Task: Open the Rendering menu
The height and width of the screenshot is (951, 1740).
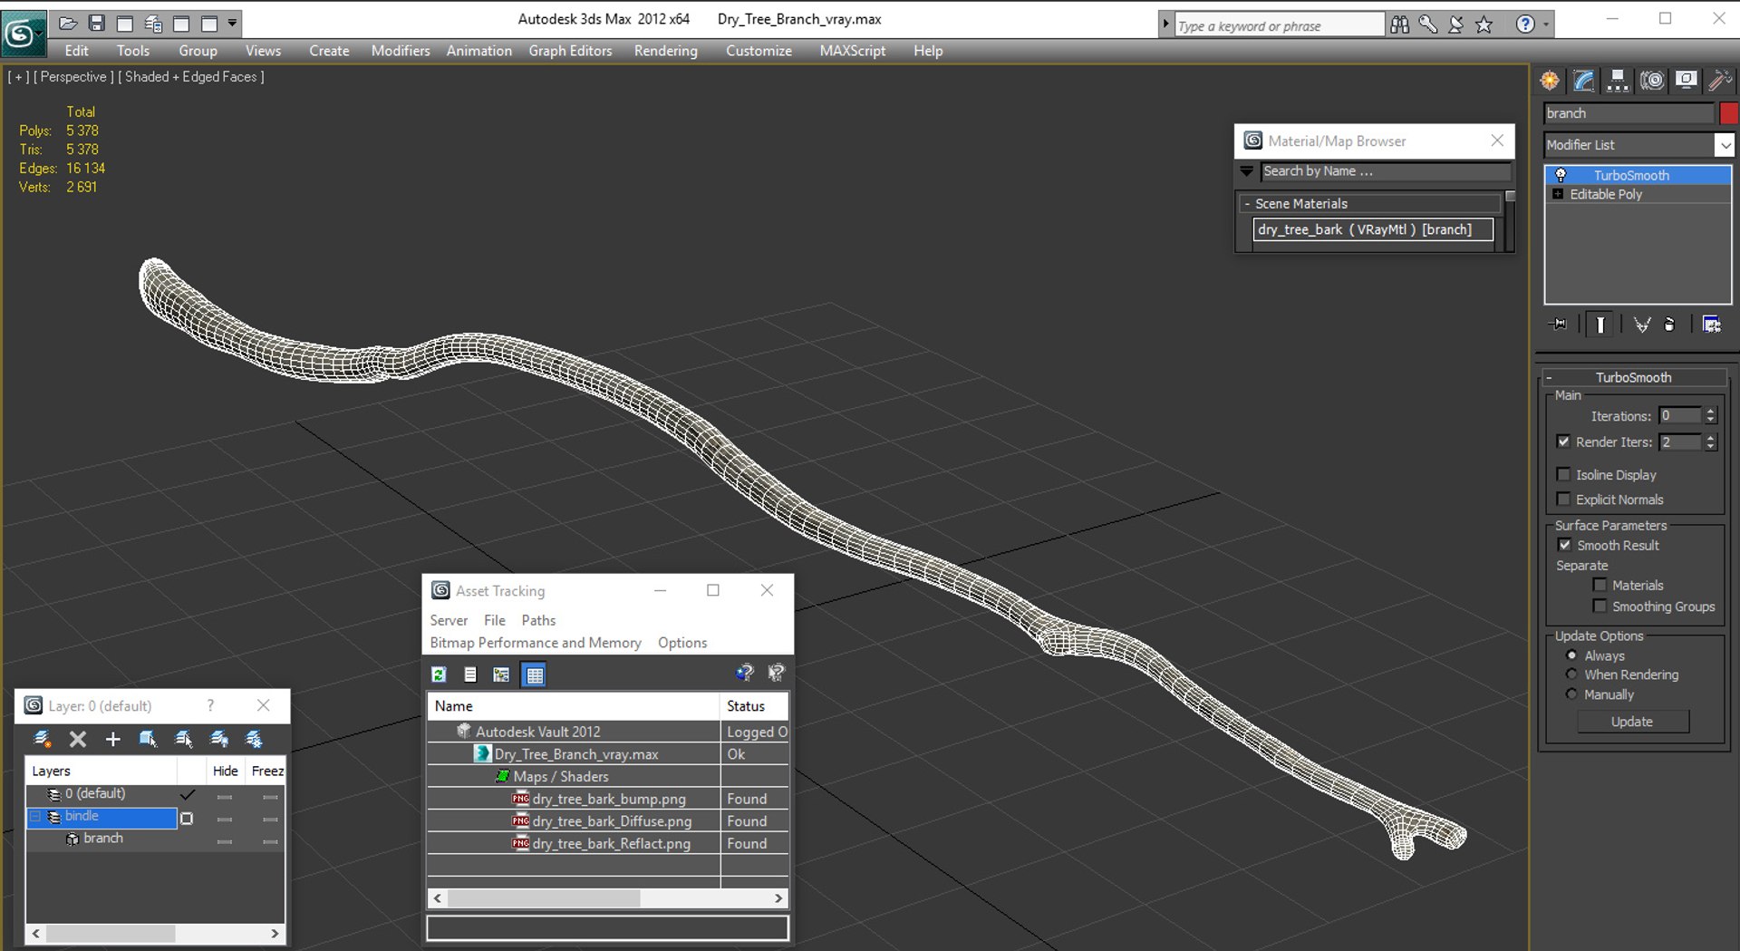Action: point(666,51)
